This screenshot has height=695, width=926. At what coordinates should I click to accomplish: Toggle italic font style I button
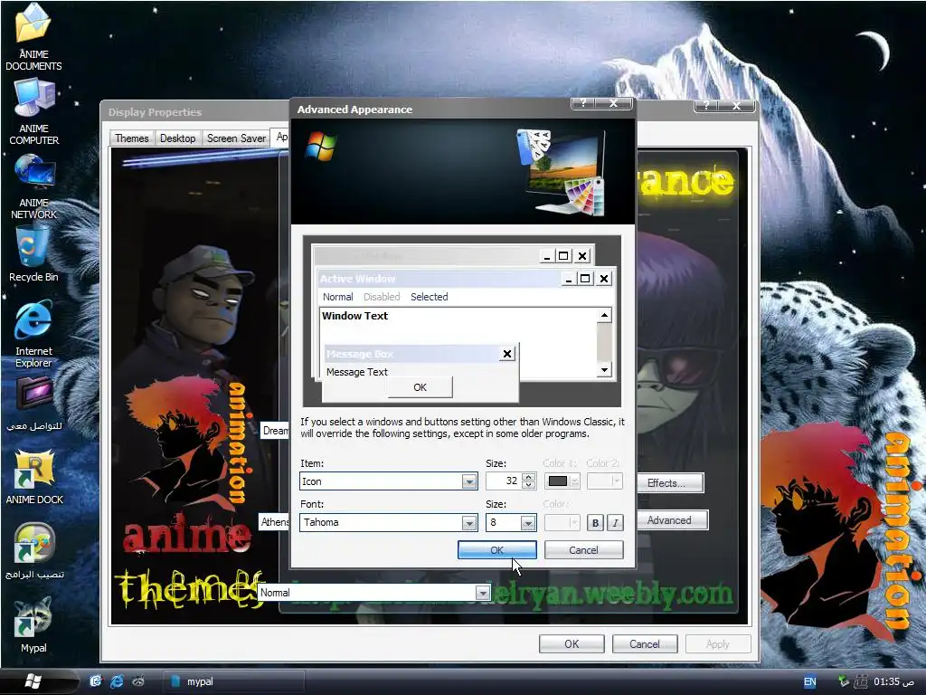click(x=615, y=522)
